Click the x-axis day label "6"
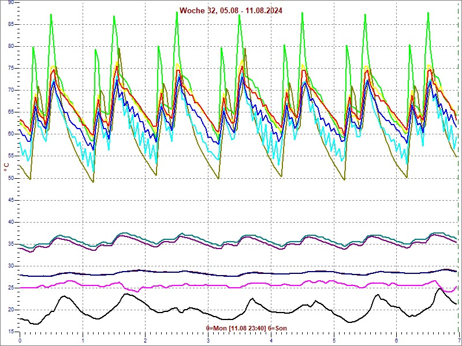Image resolution: width=462 pixels, height=346 pixels. click(x=397, y=341)
